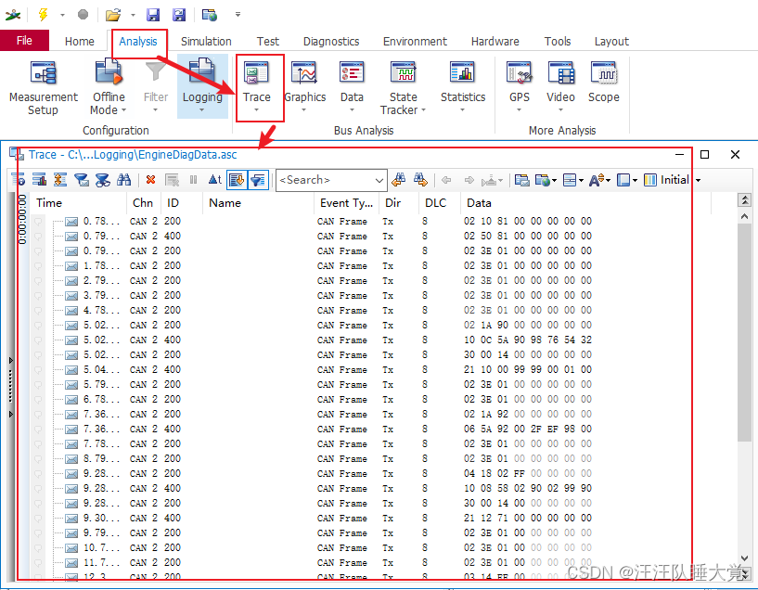The image size is (758, 590).
Task: Switch to the Environment tab
Action: (x=415, y=42)
